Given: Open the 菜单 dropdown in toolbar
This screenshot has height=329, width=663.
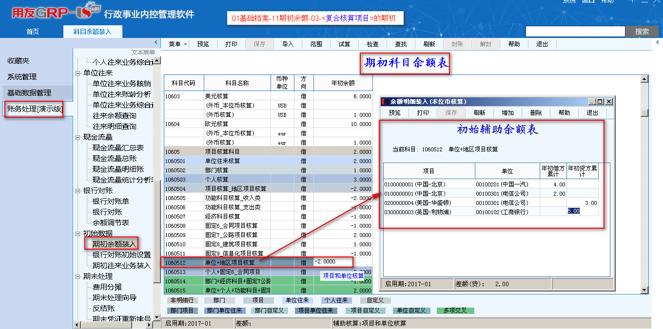Looking at the screenshot, I should [178, 44].
